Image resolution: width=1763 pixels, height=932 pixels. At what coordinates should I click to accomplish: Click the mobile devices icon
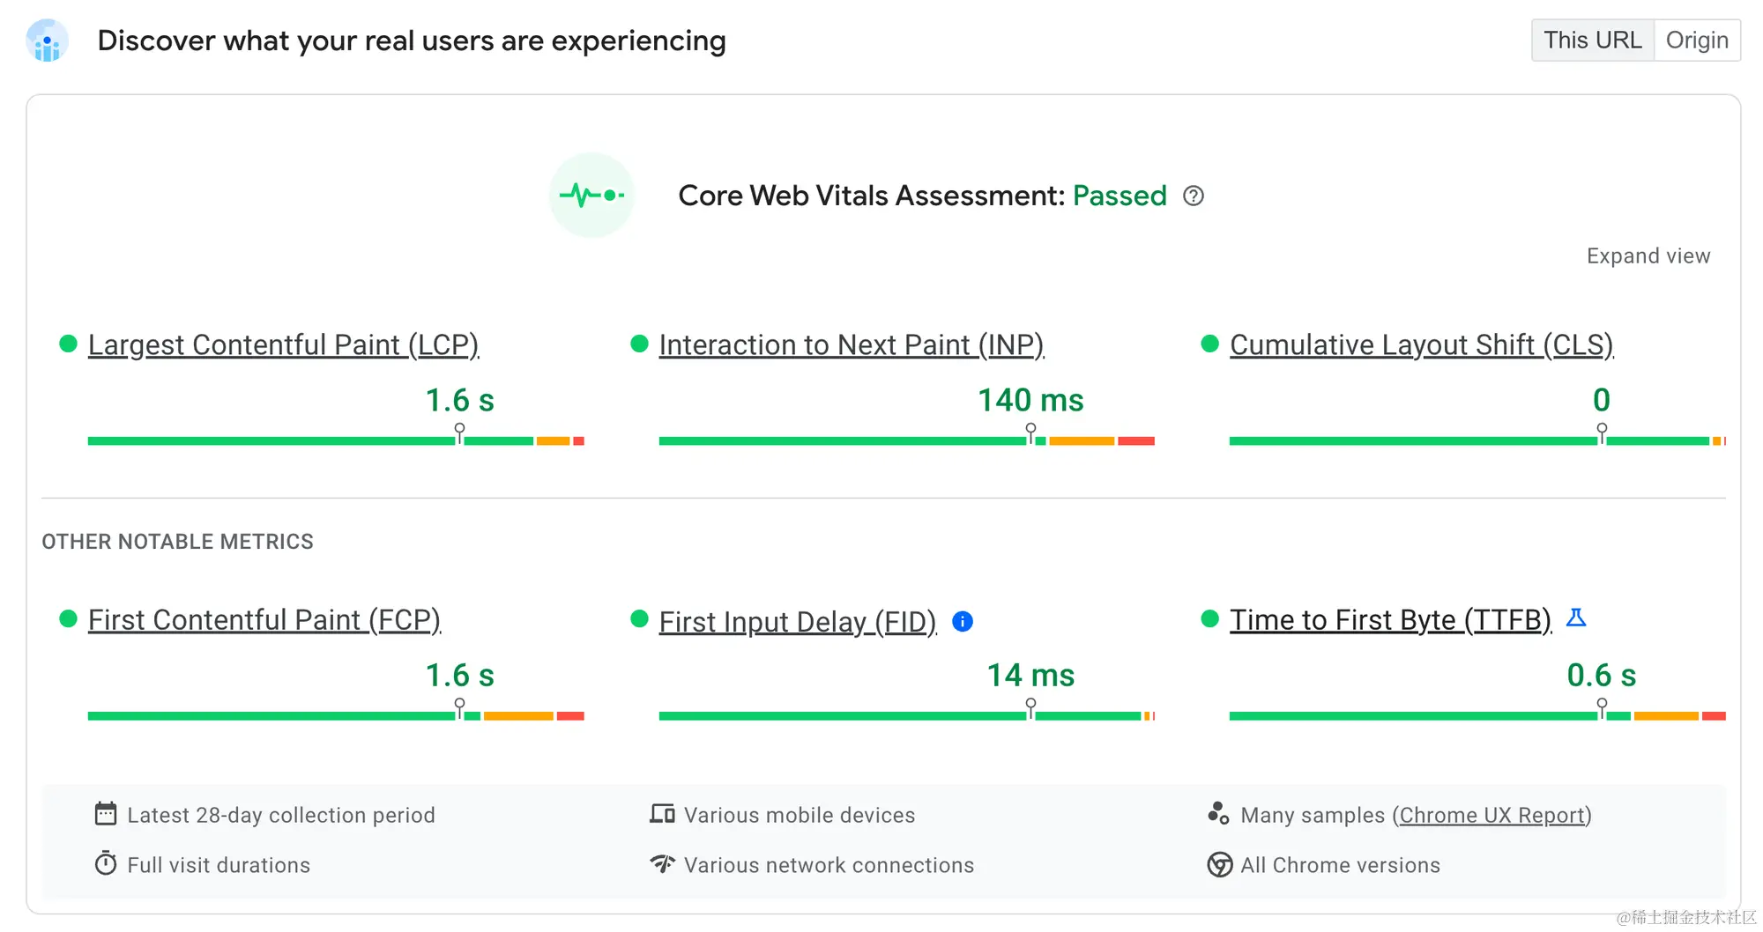(x=661, y=814)
